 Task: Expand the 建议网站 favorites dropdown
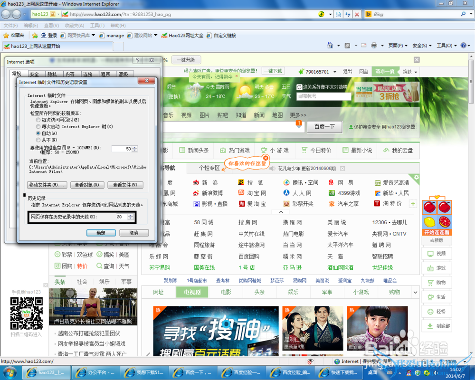pyautogui.click(x=156, y=36)
